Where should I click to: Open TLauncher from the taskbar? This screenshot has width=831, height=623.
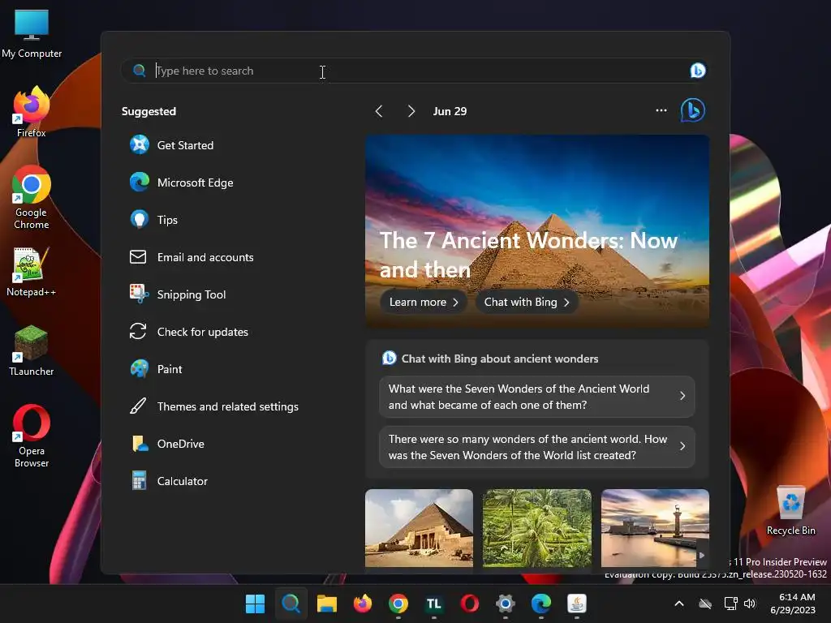434,604
